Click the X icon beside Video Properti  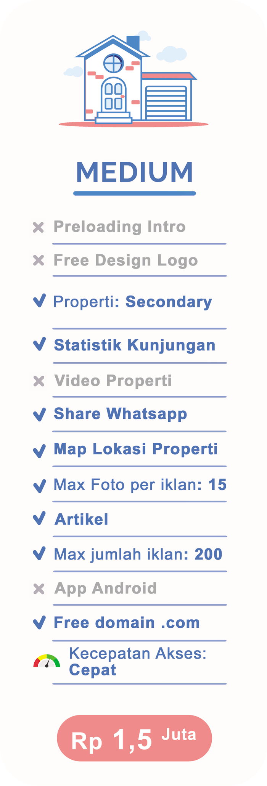click(39, 381)
